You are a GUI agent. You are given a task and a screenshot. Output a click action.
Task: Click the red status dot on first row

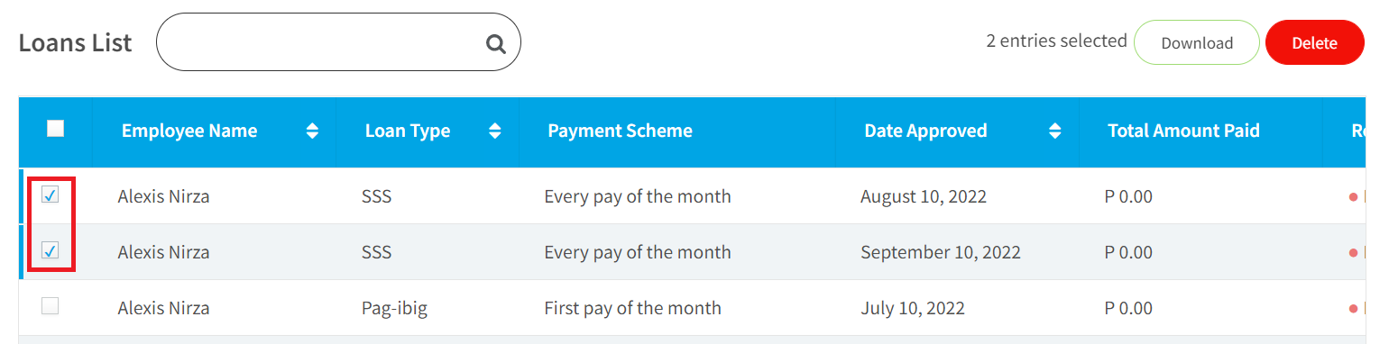point(1354,196)
